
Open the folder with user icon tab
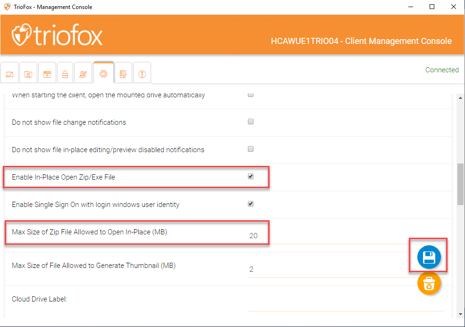[28, 73]
